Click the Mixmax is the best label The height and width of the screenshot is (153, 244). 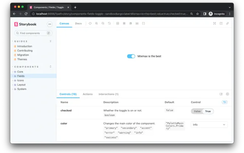point(149,56)
